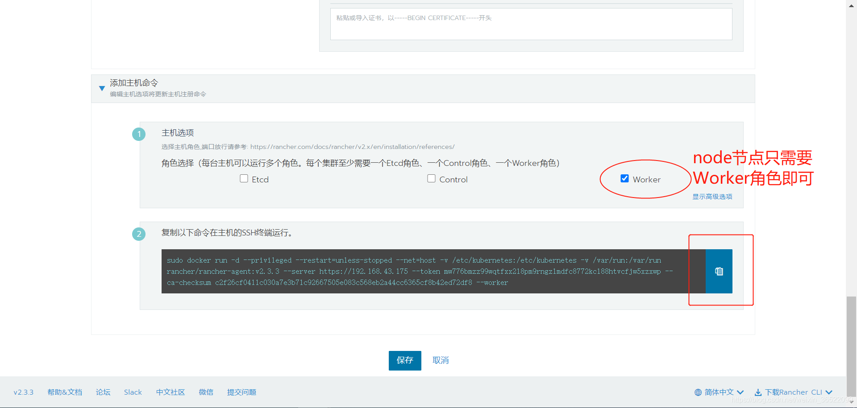The height and width of the screenshot is (408, 857).
Task: Click the certificate paste text area
Action: coord(531,24)
